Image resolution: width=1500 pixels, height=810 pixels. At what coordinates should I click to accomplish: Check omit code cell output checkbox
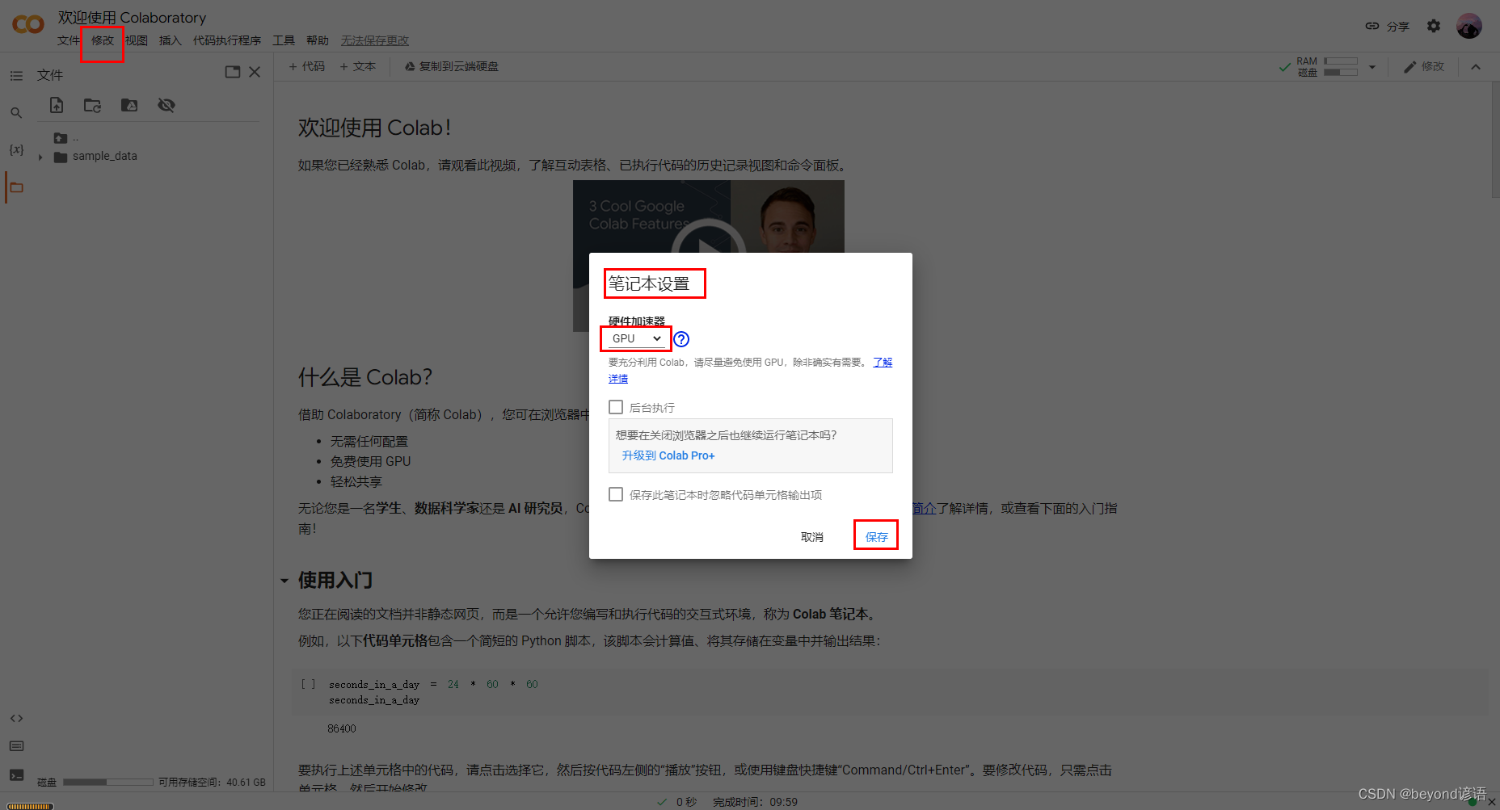tap(616, 494)
